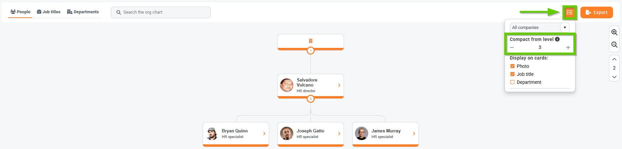This screenshot has height=149, width=622.
Task: Switch to the Departments tab
Action: pos(83,12)
